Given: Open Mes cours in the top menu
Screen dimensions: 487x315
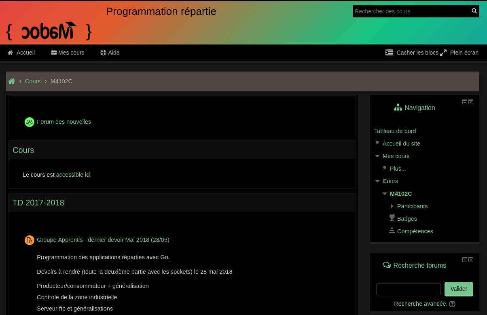Looking at the screenshot, I should [68, 53].
